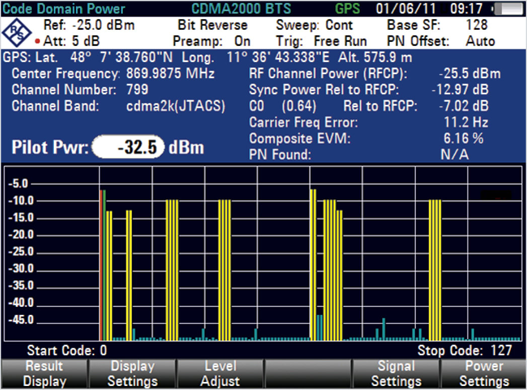Open the Display Settings menu
This screenshot has width=527, height=390.
tap(132, 373)
